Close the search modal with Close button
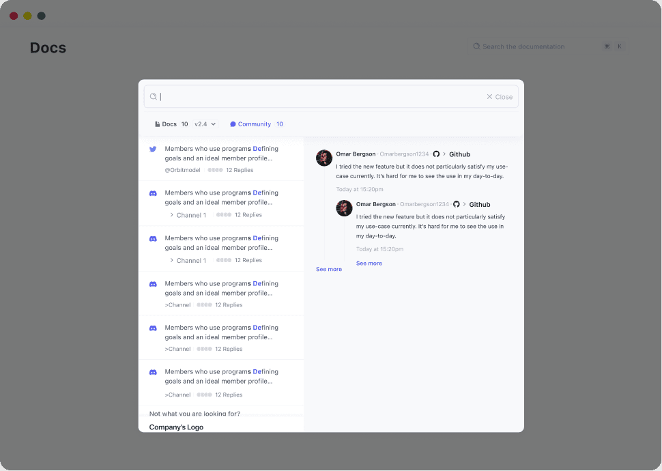The height and width of the screenshot is (471, 662). [500, 97]
